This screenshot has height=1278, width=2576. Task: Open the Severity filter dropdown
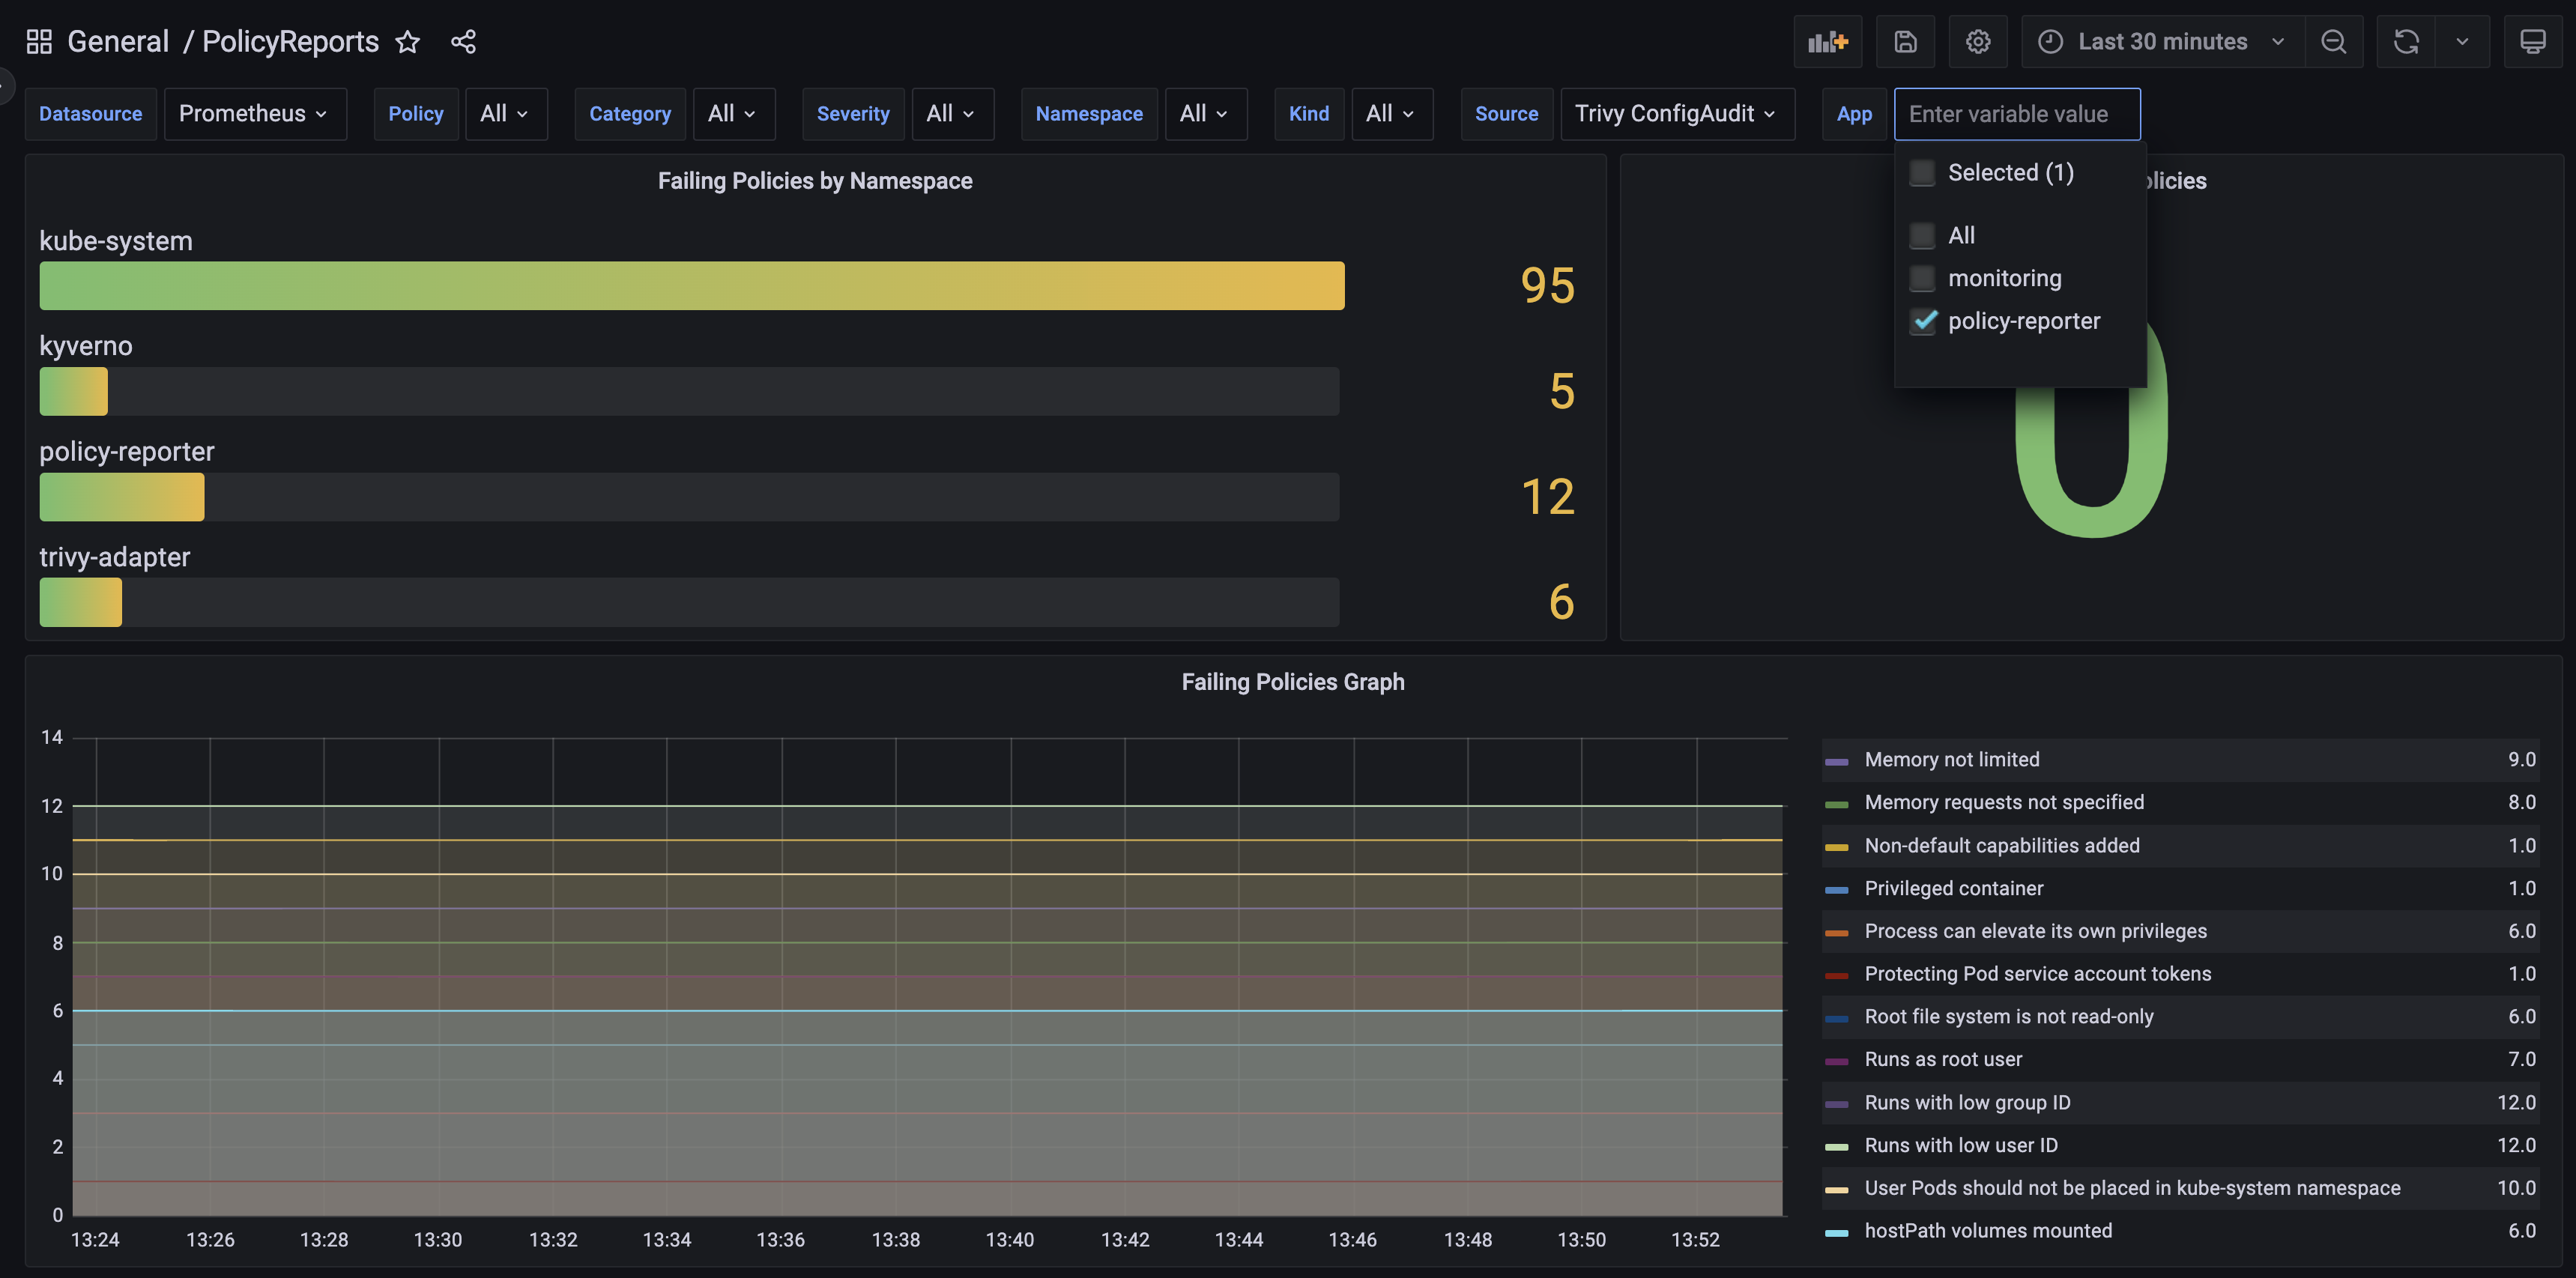point(951,113)
